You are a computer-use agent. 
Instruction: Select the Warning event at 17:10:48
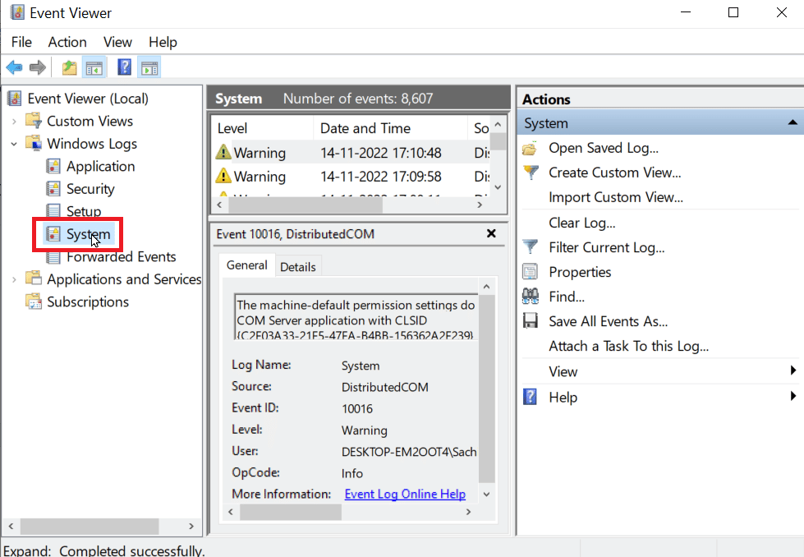[351, 153]
